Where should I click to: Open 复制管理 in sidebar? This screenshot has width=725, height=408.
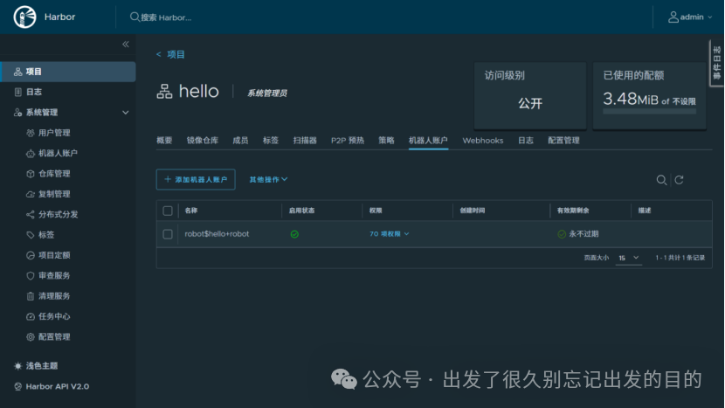point(54,194)
